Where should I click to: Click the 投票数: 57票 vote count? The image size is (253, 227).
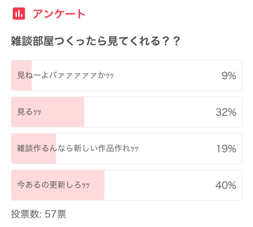pyautogui.click(x=38, y=214)
